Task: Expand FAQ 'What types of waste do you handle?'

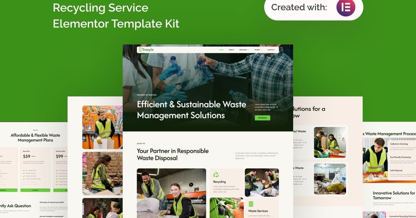Action: click(x=53, y=202)
